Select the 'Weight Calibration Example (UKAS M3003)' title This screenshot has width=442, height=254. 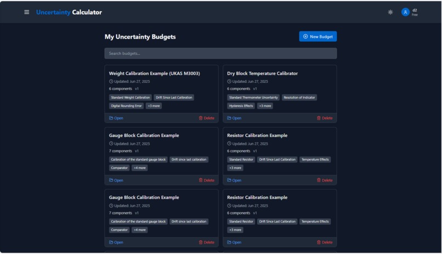tap(155, 74)
